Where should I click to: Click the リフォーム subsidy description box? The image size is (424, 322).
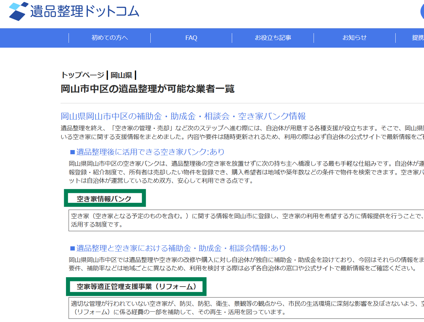click(246, 308)
